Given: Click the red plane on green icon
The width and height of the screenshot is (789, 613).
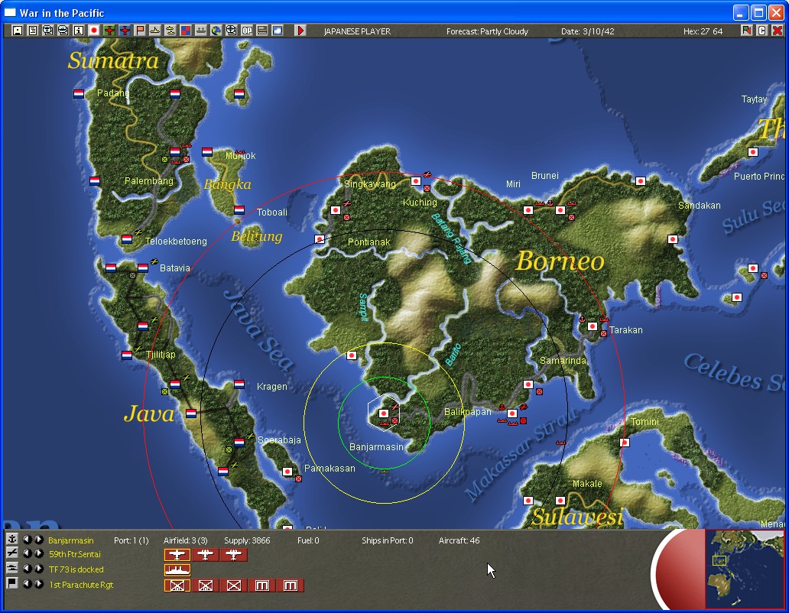Looking at the screenshot, I should 109,31.
